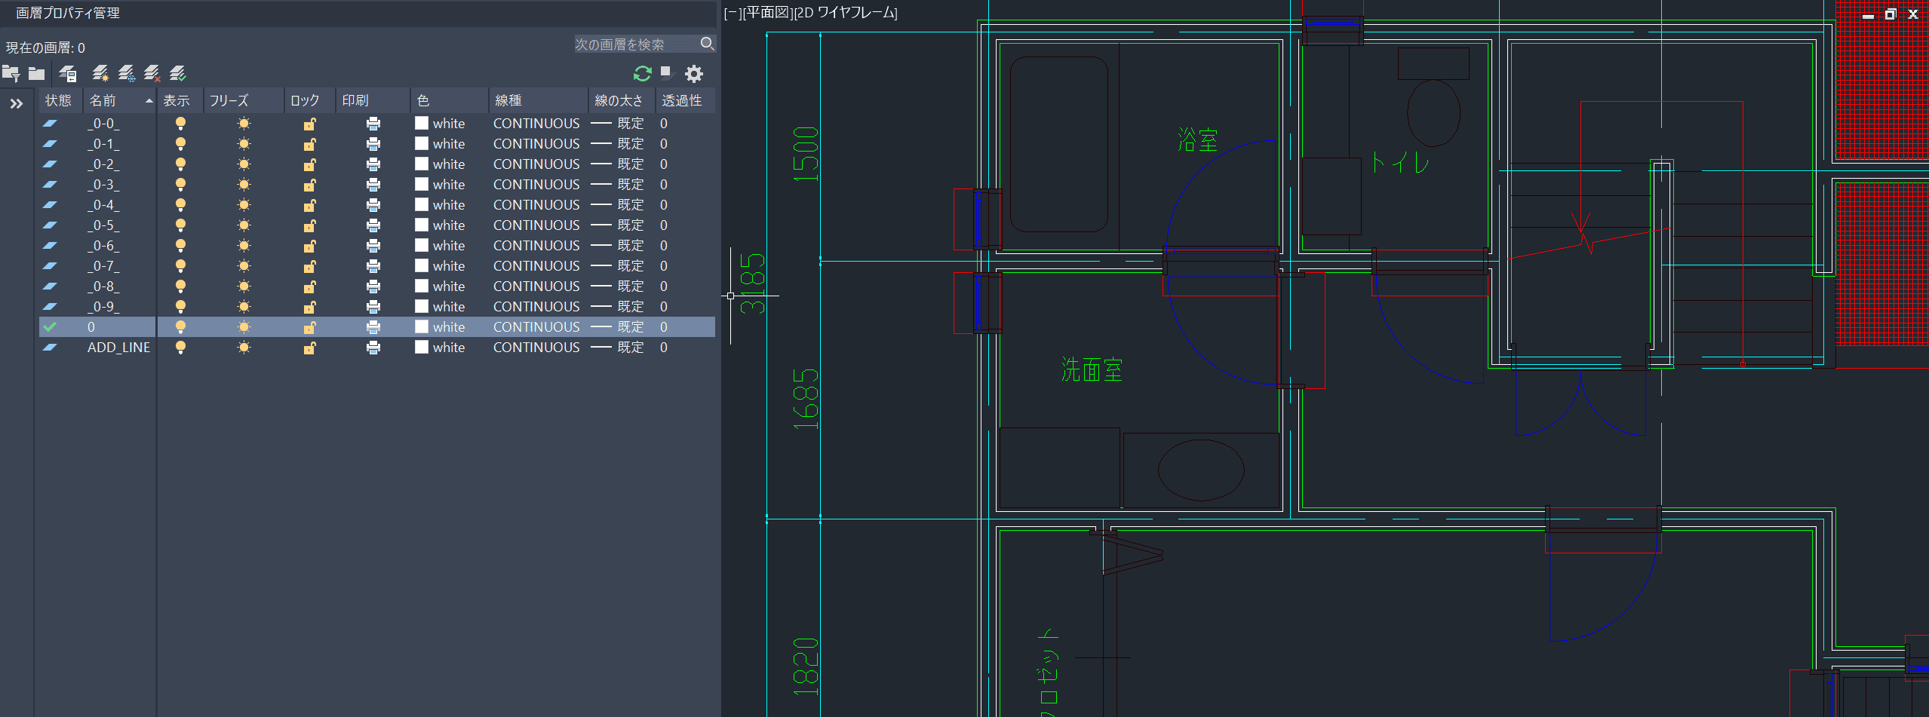Image resolution: width=1929 pixels, height=717 pixels.
Task: Change linetype CONTINUOUS of layer 0
Action: [536, 326]
